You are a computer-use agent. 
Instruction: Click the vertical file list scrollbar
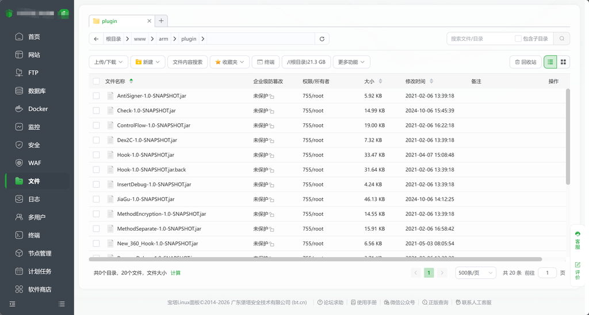click(568, 137)
